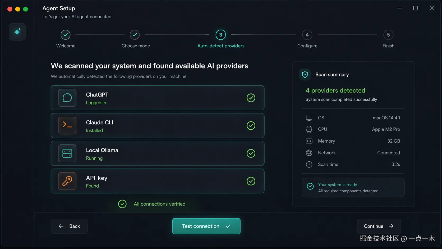Click the left arrow icon in Back button
Viewport: 442px width, 249px height.
[x=61, y=226]
